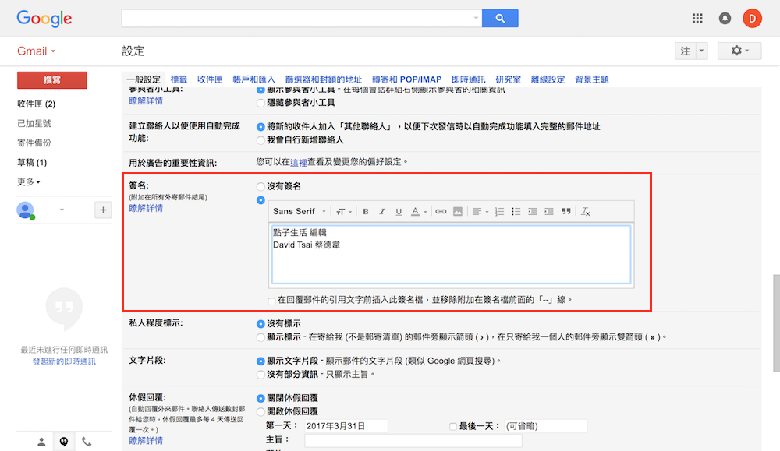Insert a link into the signature

click(x=441, y=212)
